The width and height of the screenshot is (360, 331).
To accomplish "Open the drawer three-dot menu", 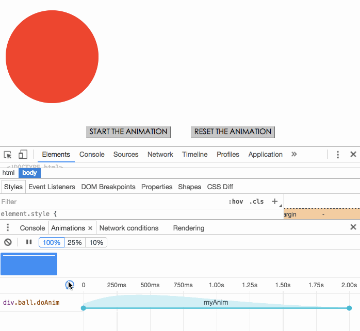I will tap(8, 228).
